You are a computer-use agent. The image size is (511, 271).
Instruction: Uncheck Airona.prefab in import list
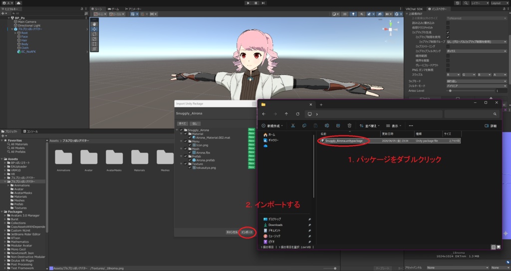190,160
